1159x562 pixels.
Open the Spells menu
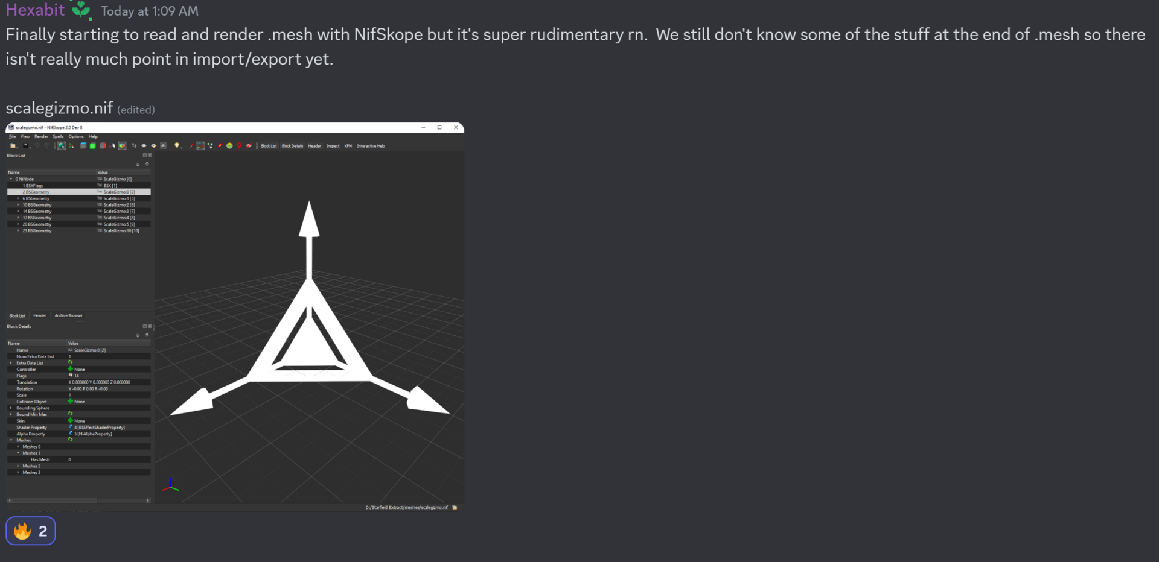tap(58, 137)
